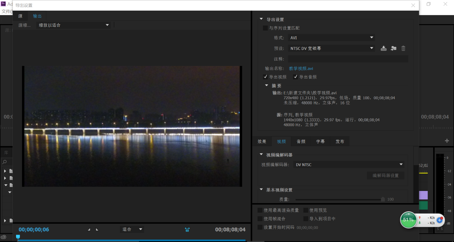Switch to the 输出 tab
The image size is (454, 242).
[37, 16]
